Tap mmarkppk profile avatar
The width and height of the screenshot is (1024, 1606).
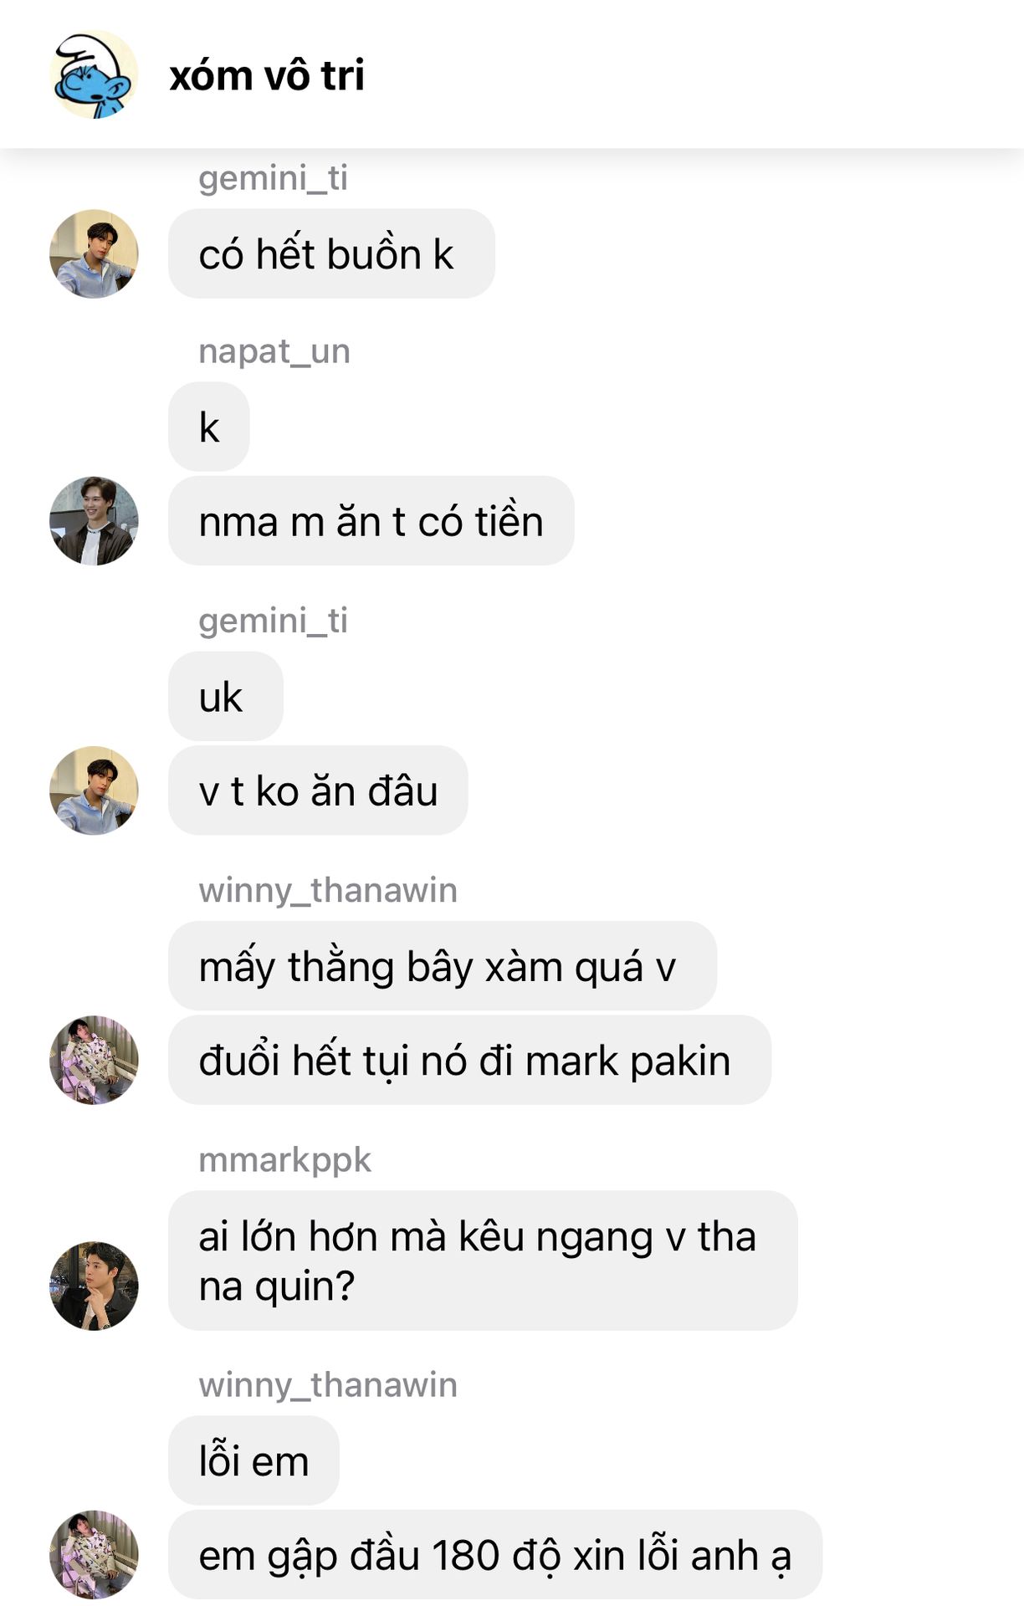94,1286
